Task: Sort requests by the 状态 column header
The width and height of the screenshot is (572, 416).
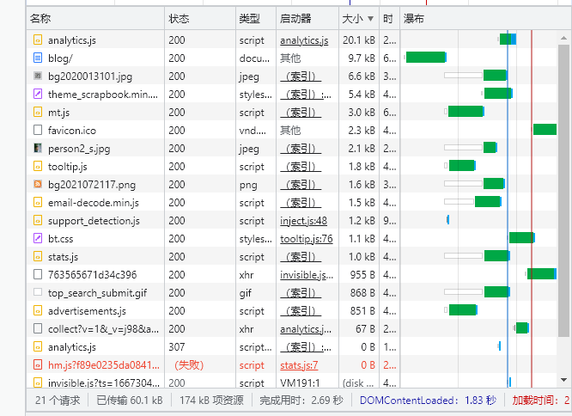Action: click(179, 18)
